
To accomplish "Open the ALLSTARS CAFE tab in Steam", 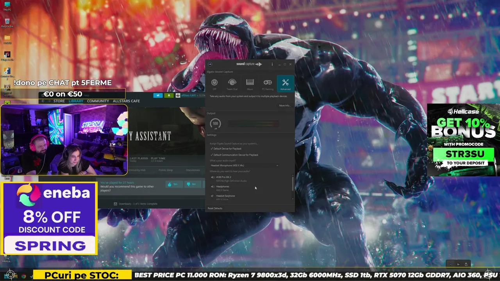I will 126,101.
